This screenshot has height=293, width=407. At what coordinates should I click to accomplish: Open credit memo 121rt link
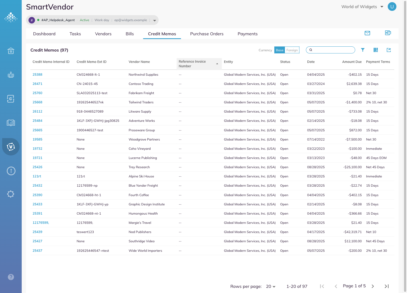(x=37, y=176)
